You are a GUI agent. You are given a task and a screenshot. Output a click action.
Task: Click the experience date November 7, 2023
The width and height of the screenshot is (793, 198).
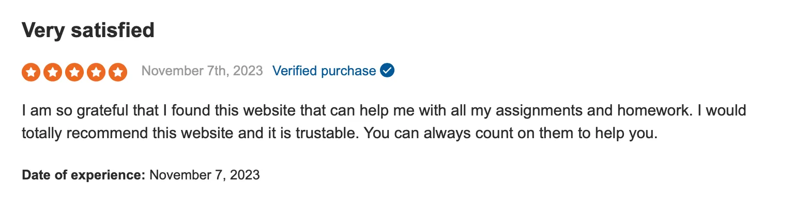pyautogui.click(x=205, y=175)
